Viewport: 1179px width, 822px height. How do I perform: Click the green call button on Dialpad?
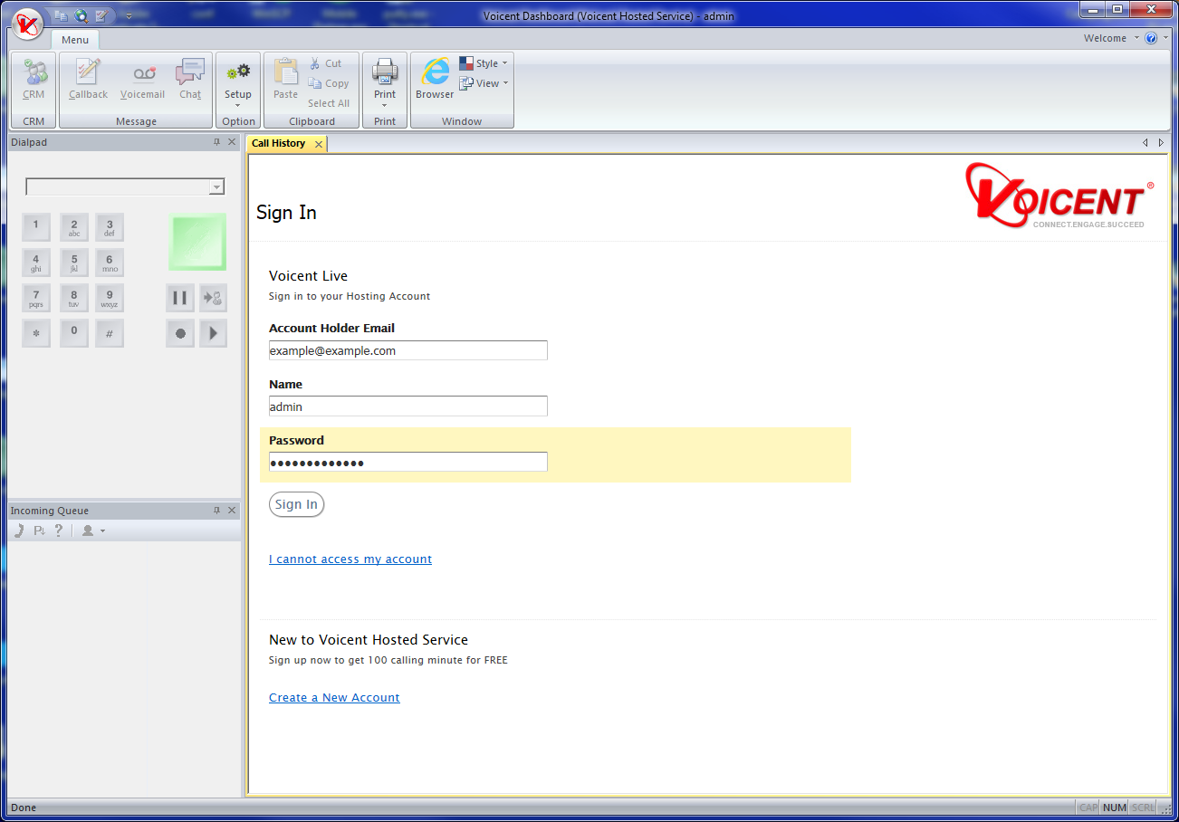pos(196,242)
